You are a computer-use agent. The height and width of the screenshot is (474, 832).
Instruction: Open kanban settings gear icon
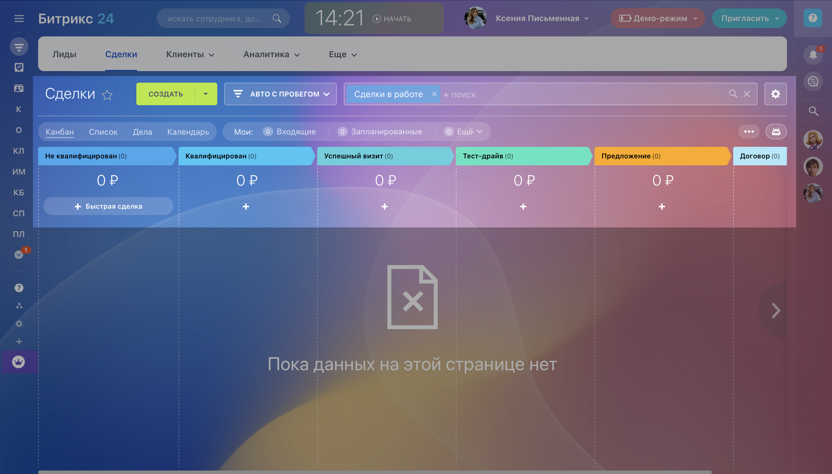click(x=775, y=94)
